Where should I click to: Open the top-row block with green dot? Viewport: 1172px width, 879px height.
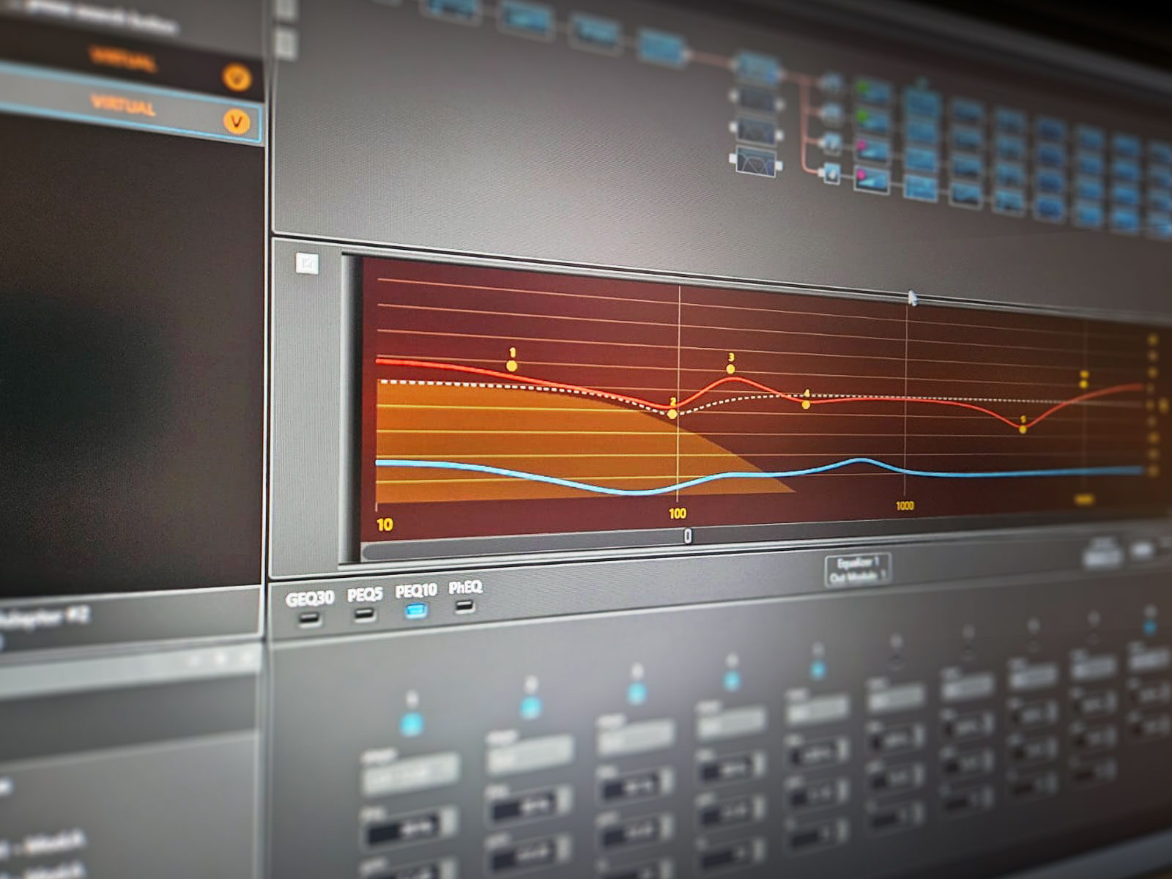(x=872, y=92)
